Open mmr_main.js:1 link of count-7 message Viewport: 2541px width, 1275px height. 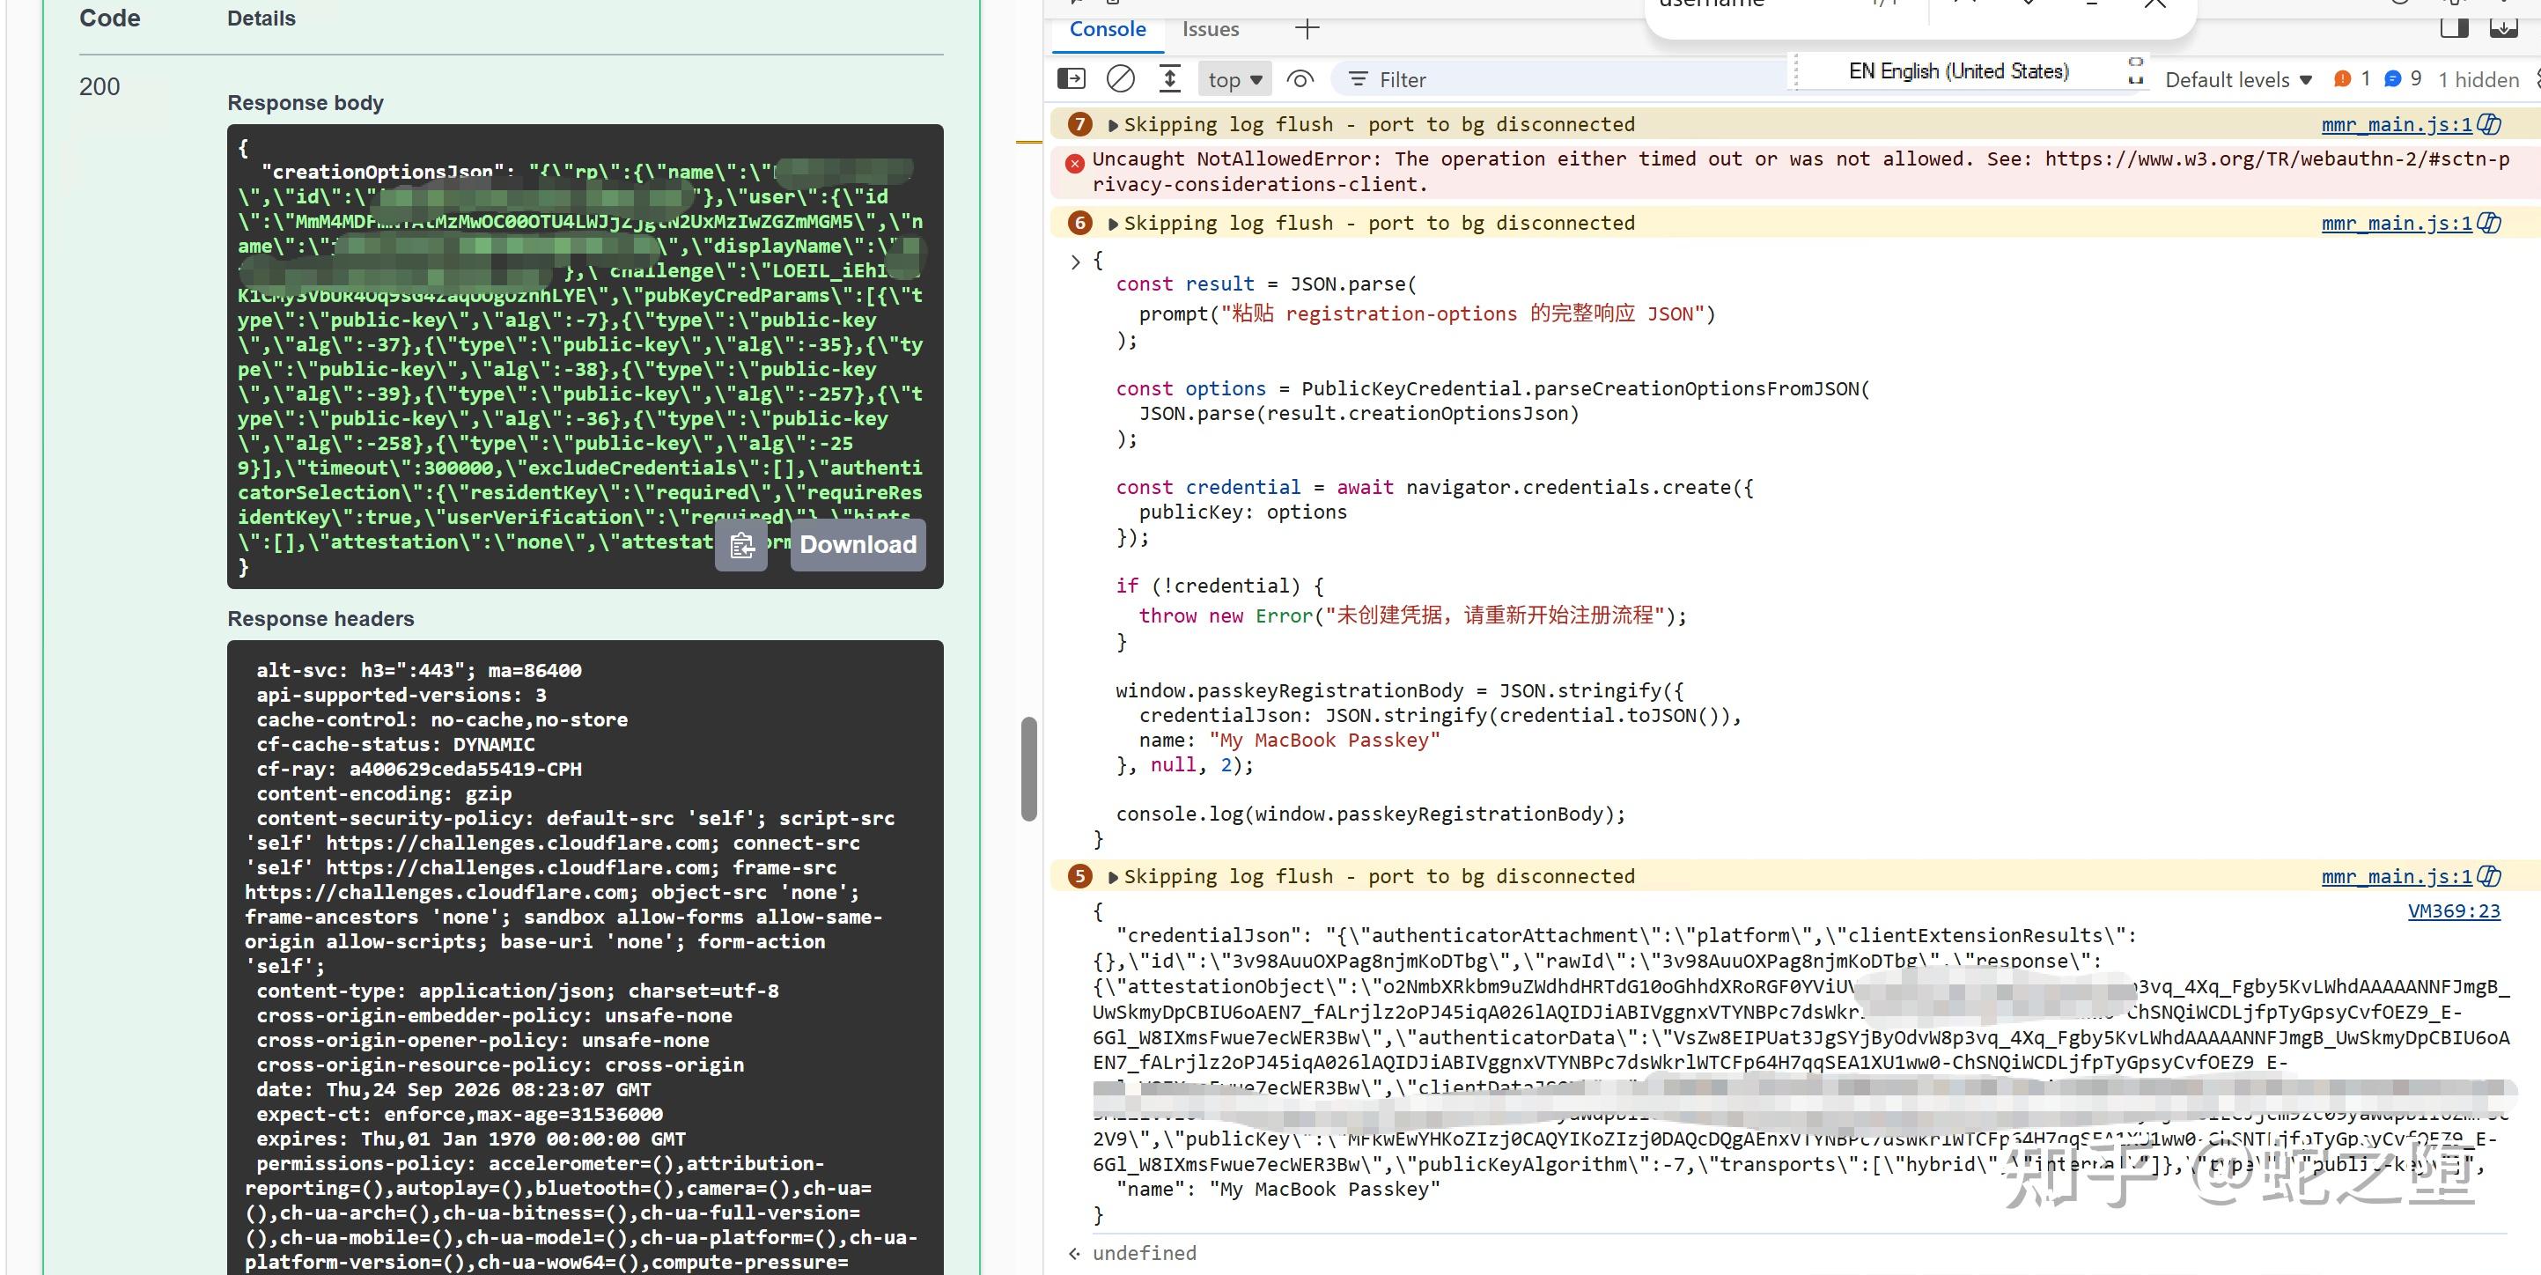(x=2396, y=124)
